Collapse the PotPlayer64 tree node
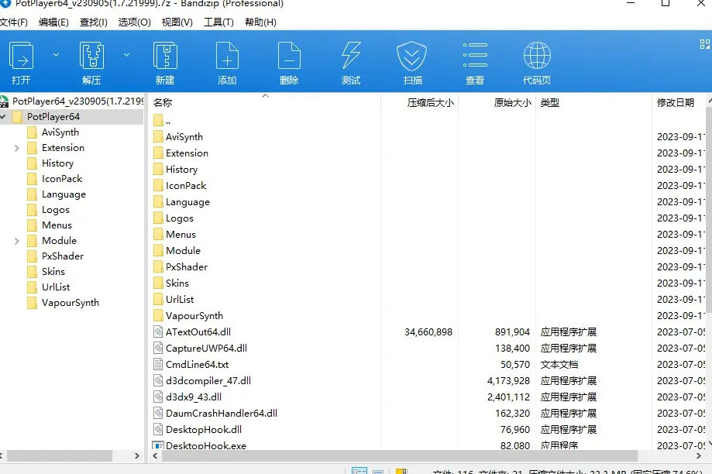 [x=3, y=117]
